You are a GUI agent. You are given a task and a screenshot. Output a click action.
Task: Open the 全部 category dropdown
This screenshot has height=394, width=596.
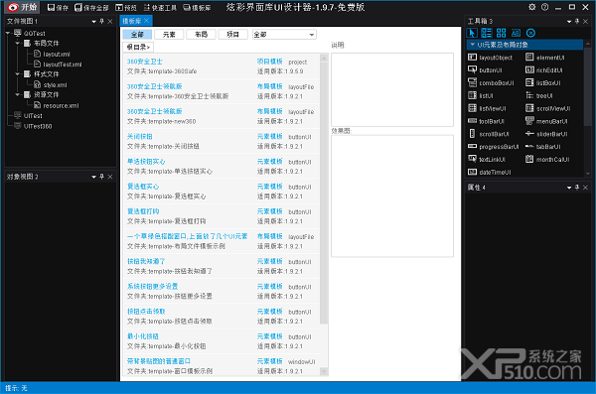point(284,35)
